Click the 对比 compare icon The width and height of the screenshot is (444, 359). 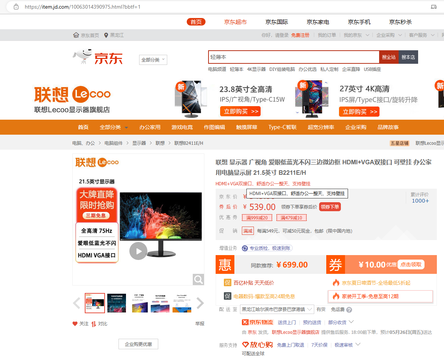93,324
